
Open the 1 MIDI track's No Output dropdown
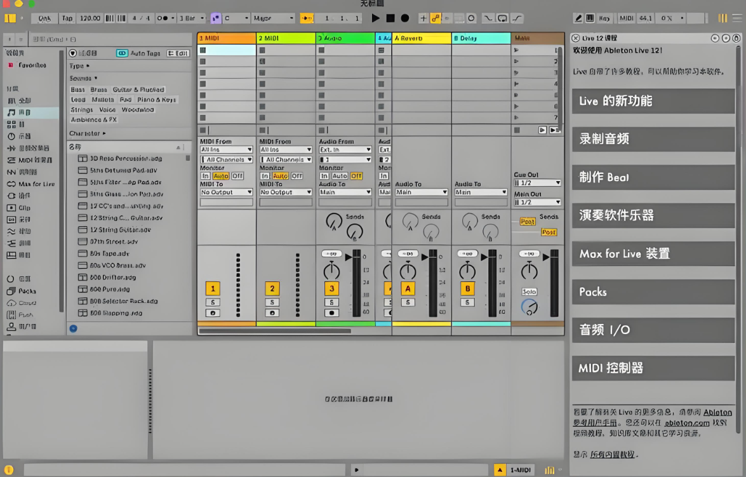[227, 192]
